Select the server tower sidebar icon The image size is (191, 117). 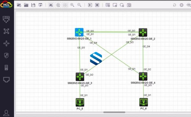click(6, 67)
